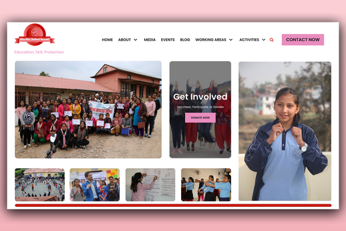The width and height of the screenshot is (346, 231).
Task: Open the Blog menu link
Action: (185, 40)
